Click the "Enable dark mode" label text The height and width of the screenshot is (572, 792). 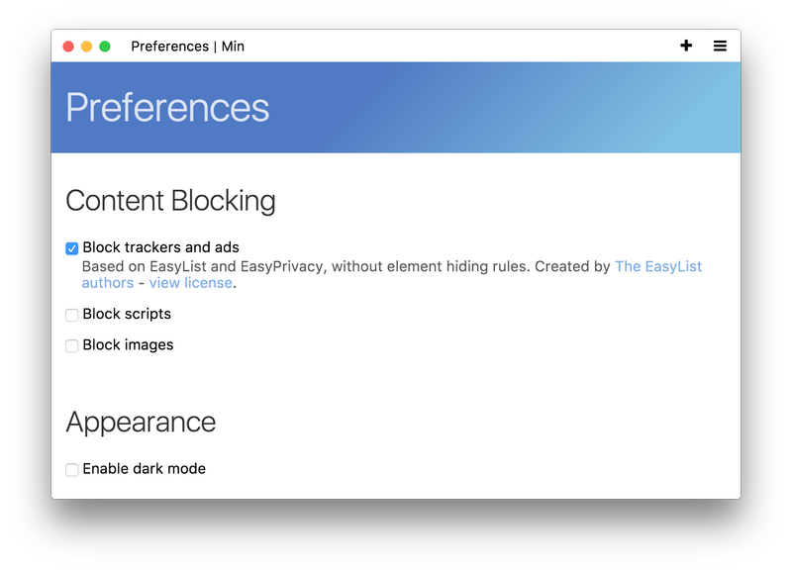click(x=144, y=469)
